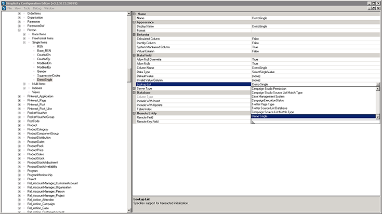382x214 pixels.
Task: Expand the Organisation tree node
Action: [19, 18]
